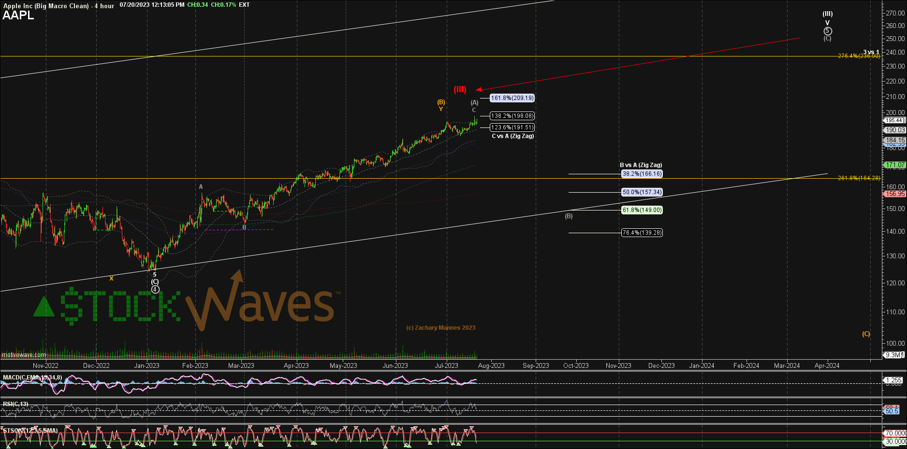This screenshot has height=449, width=907.
Task: Select the 50.0%(157.34) retracement label
Action: [x=642, y=192]
